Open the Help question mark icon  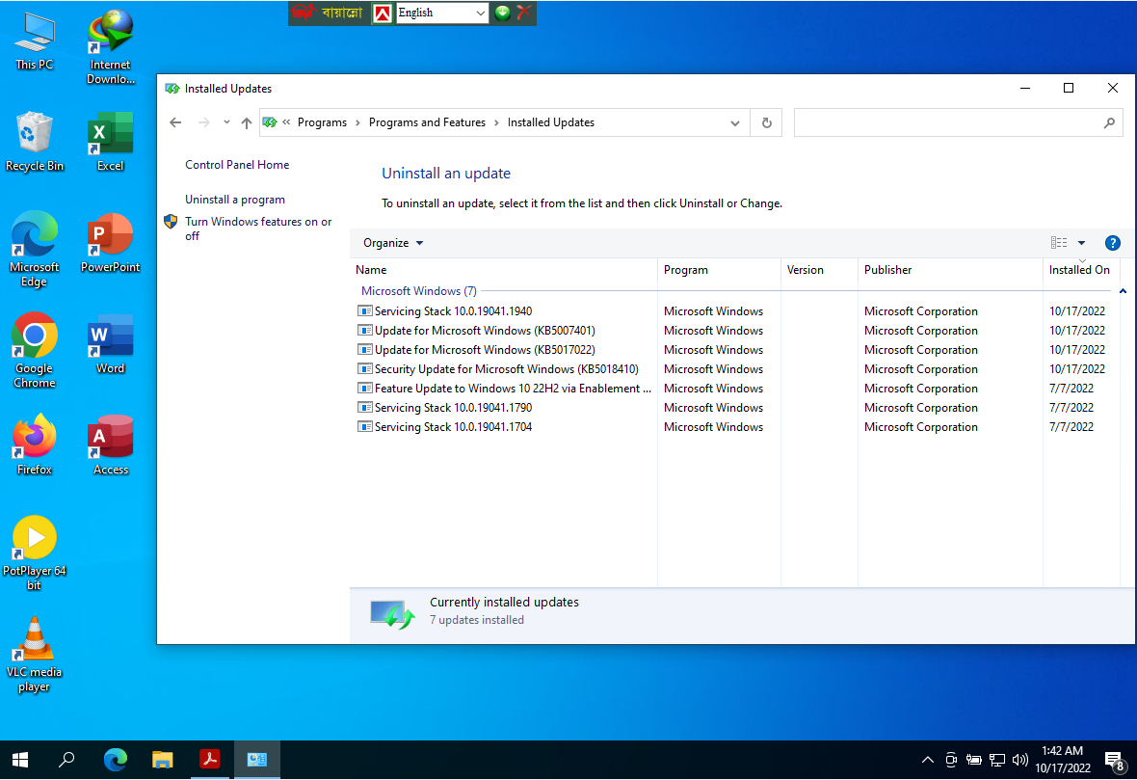pyautogui.click(x=1112, y=243)
